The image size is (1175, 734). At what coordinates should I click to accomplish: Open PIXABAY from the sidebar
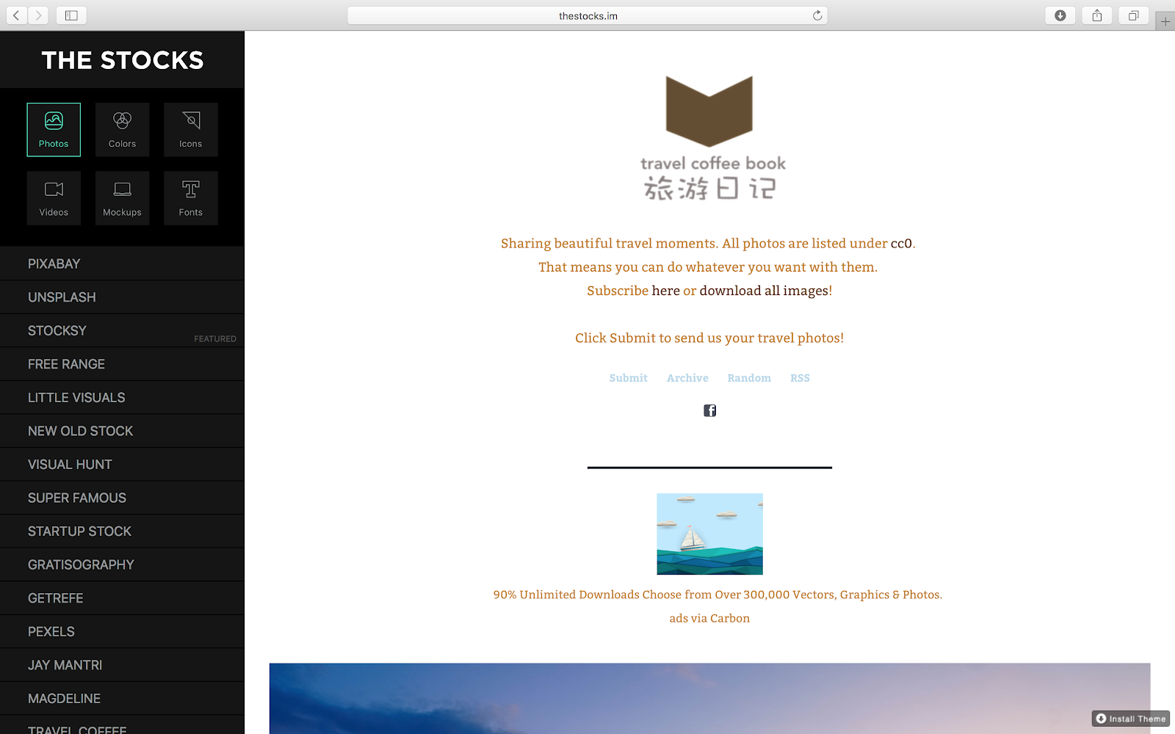coord(122,264)
